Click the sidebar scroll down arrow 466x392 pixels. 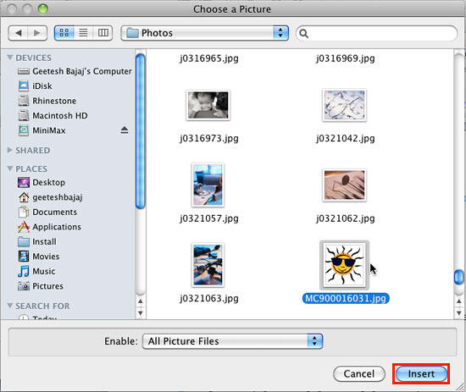coord(141,312)
